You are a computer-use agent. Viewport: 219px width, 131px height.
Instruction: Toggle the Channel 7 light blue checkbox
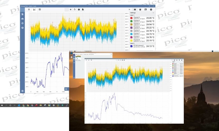click(132, 34)
